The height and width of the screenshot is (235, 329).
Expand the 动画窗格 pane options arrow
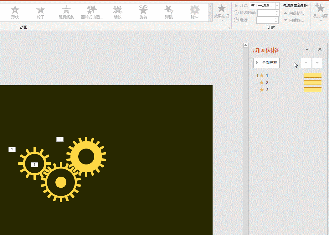coord(307,49)
